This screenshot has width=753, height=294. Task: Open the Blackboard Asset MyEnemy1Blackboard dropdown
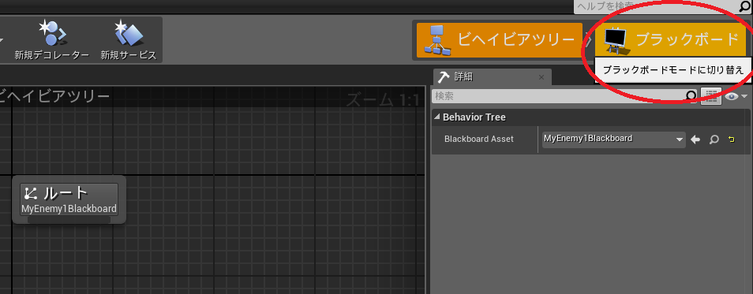(614, 140)
